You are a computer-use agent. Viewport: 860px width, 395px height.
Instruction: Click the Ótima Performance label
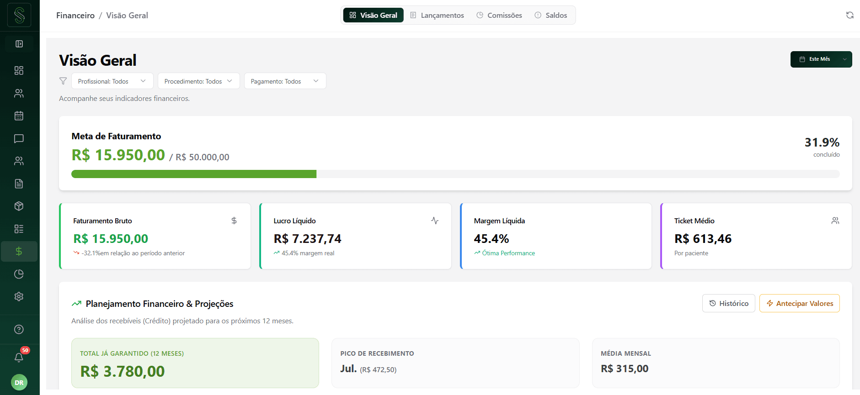click(508, 253)
